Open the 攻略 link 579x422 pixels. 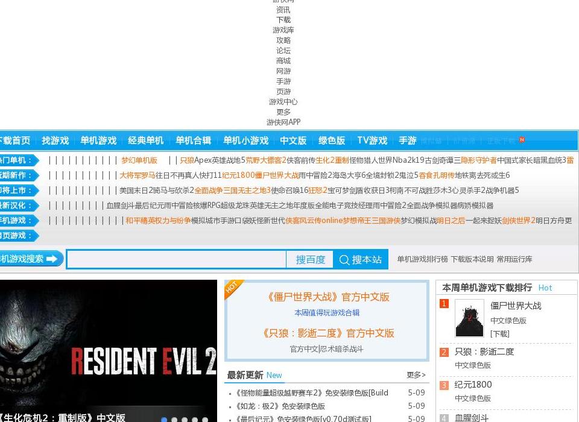tap(283, 40)
